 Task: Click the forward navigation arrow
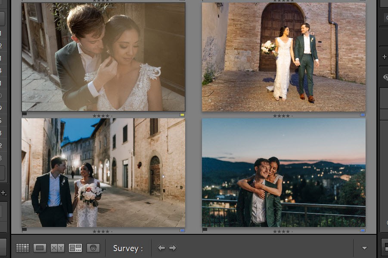click(x=173, y=248)
